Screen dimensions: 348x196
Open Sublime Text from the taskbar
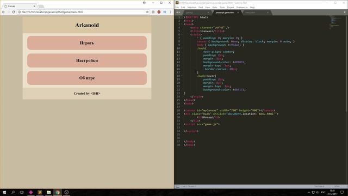[x=40, y=192]
